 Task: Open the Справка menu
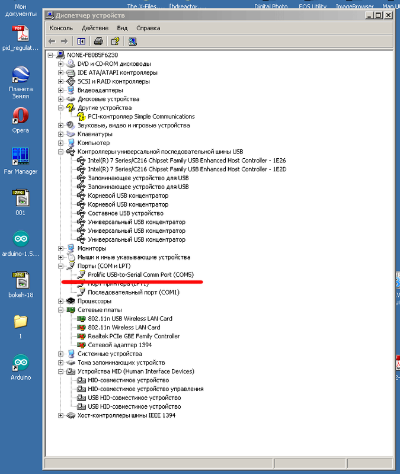coord(148,28)
